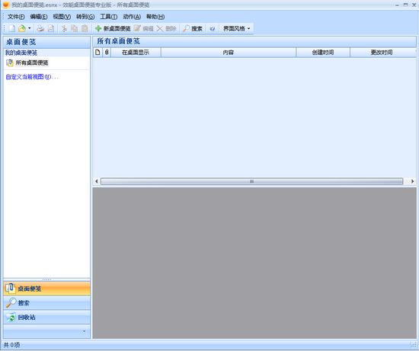Expand the open-folder dropdown arrow
Screen dimensions: 419x351
(30, 28)
